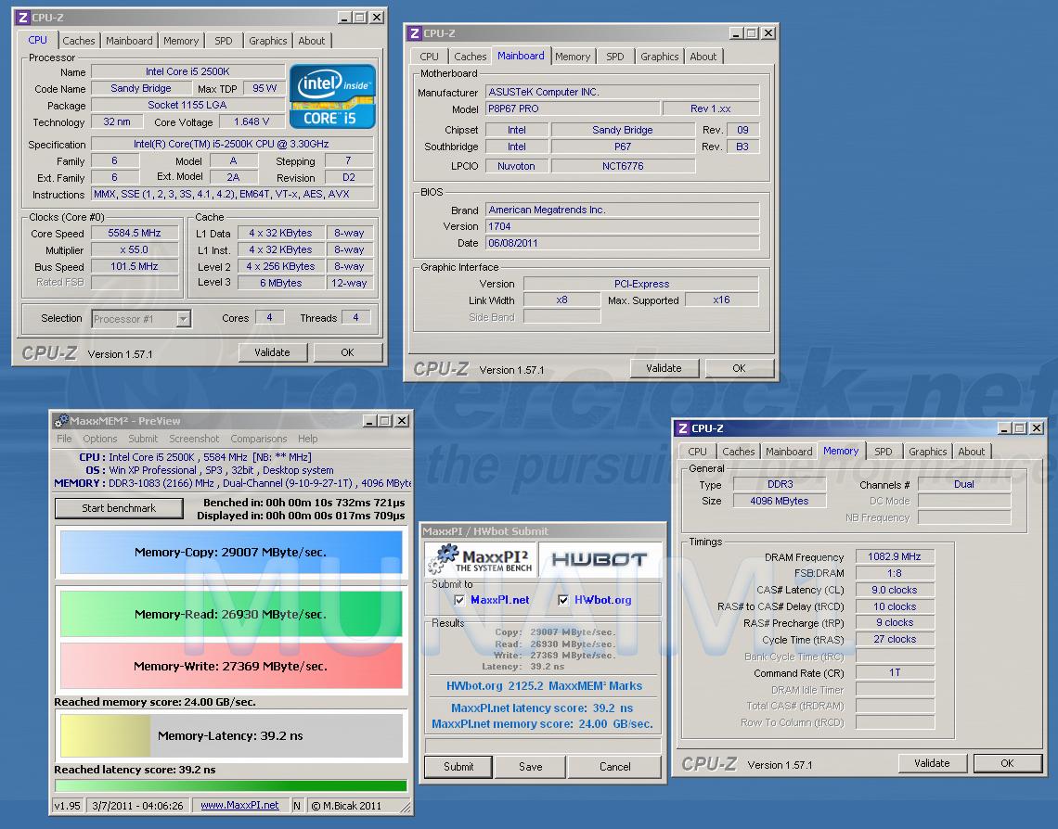Click Memory-Latency yellow result bar
This screenshot has height=829, width=1058.
pyautogui.click(x=231, y=736)
